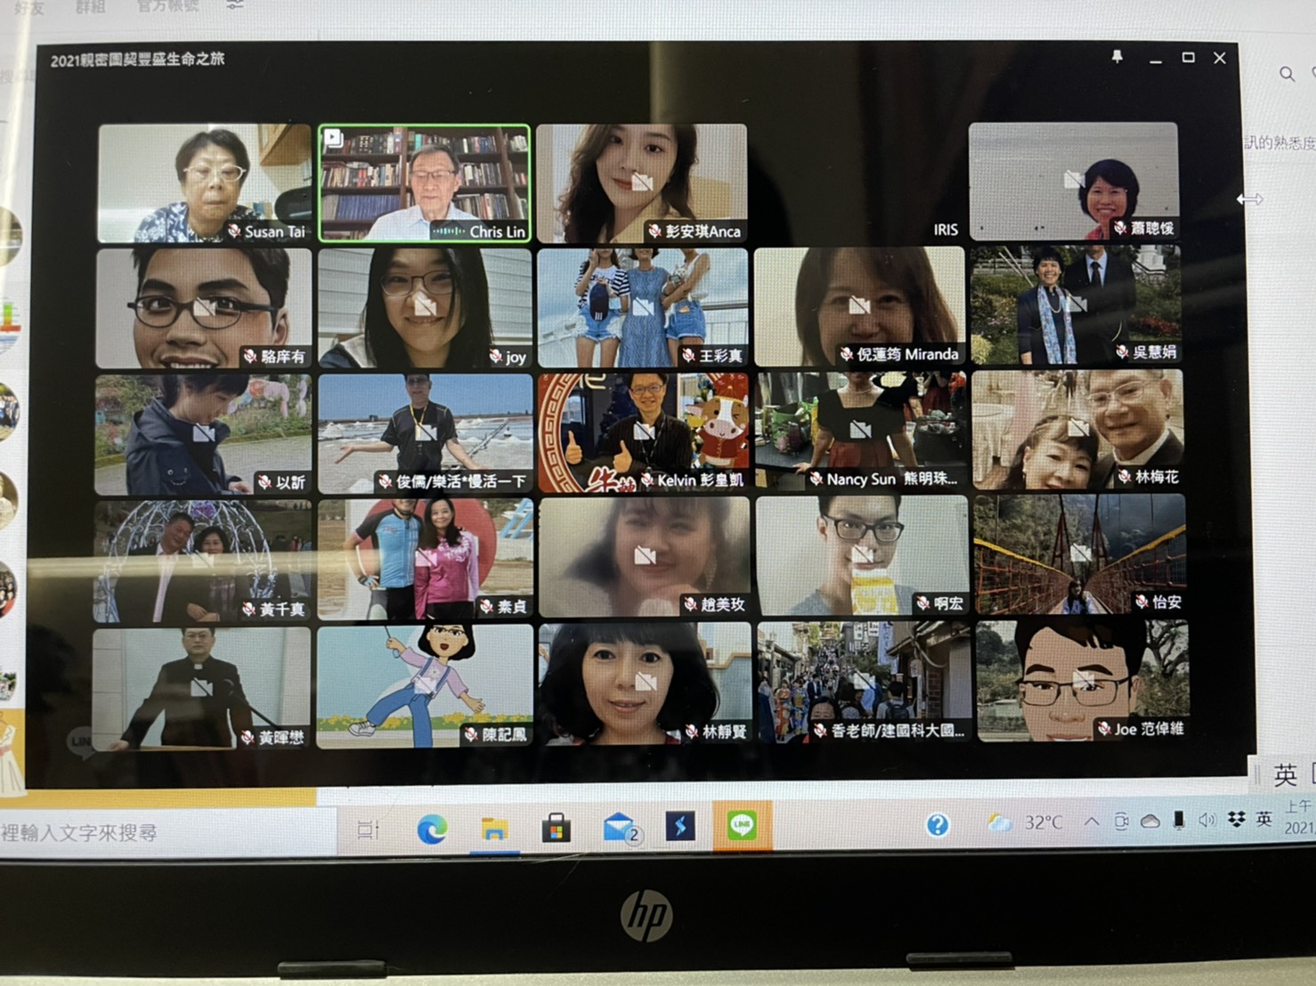The image size is (1316, 986).
Task: Select Kelvin 彭皇凱's video tile
Action: (x=643, y=432)
